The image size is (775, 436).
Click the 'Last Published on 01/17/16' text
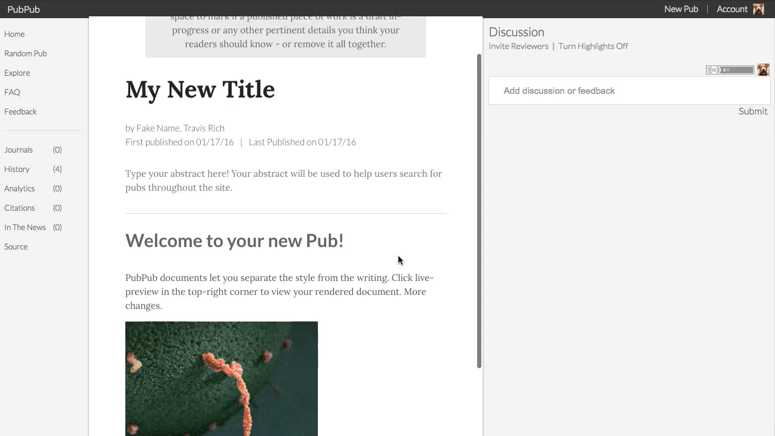point(302,142)
